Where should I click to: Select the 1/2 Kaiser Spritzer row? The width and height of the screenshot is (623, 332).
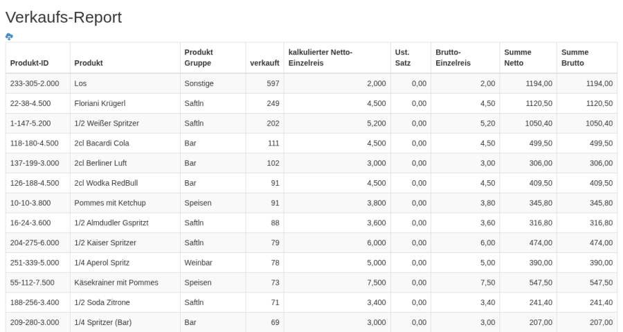point(311,243)
